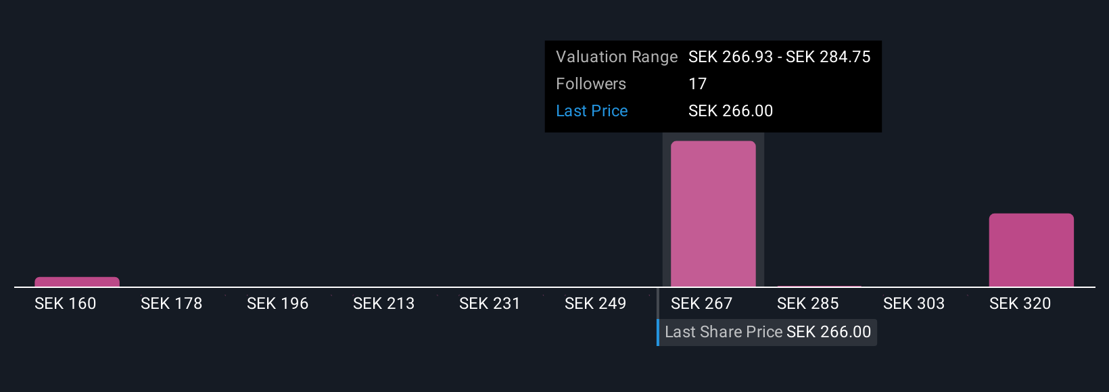The height and width of the screenshot is (392, 1109).
Task: Select the tall highlighted bar above SEK 267
Action: click(x=713, y=214)
